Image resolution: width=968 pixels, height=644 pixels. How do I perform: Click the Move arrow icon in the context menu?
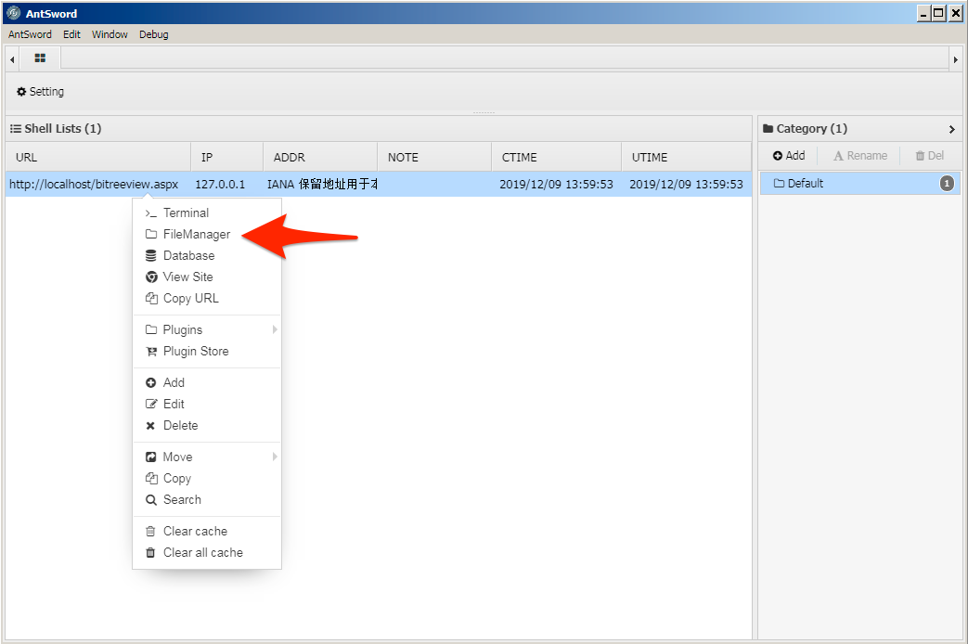[x=150, y=457]
